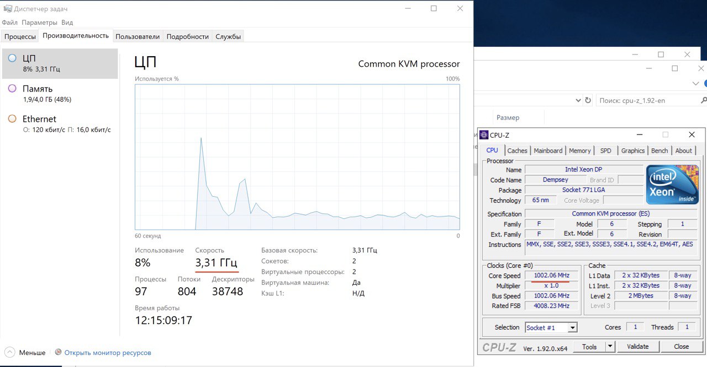The width and height of the screenshot is (707, 367).
Task: Select the Память circle icon in sidebar
Action: (x=12, y=88)
